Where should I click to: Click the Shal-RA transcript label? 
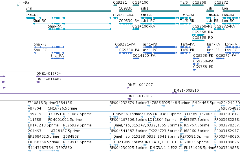point(55,26)
